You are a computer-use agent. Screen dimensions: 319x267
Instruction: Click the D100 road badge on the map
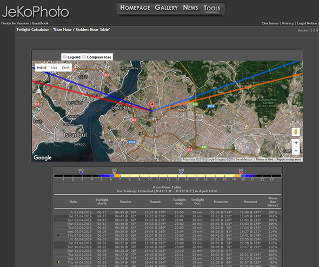tap(132, 142)
